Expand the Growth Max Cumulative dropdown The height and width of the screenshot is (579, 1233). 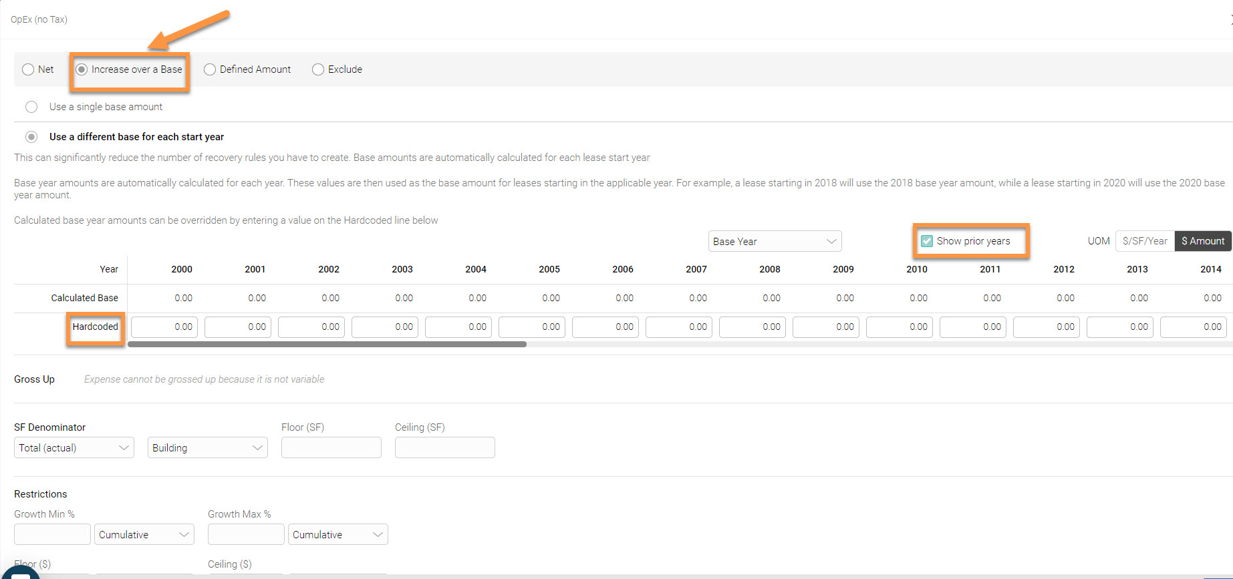pos(337,534)
